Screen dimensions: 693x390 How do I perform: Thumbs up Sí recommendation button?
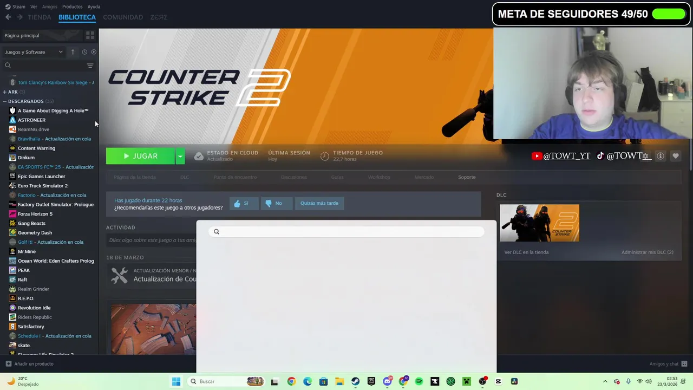(244, 203)
